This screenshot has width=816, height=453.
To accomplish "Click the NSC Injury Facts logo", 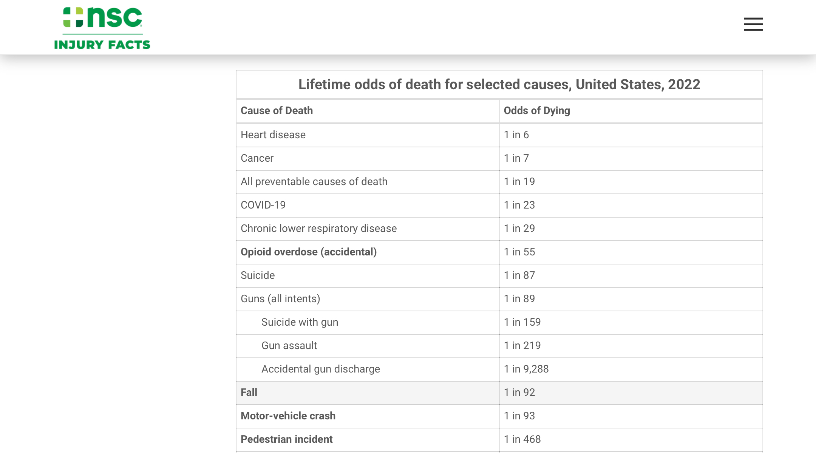I will 102,28.
